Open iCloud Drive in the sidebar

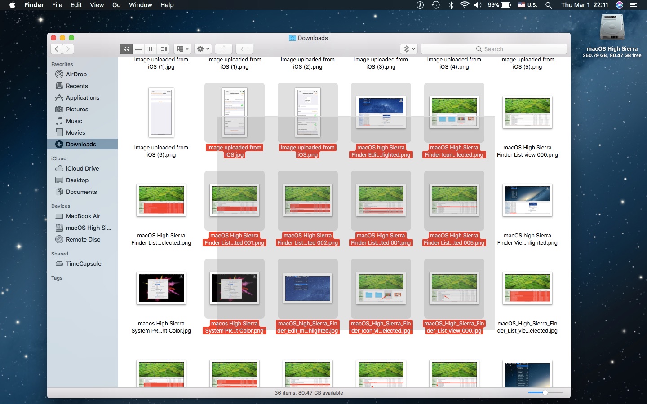pos(82,168)
